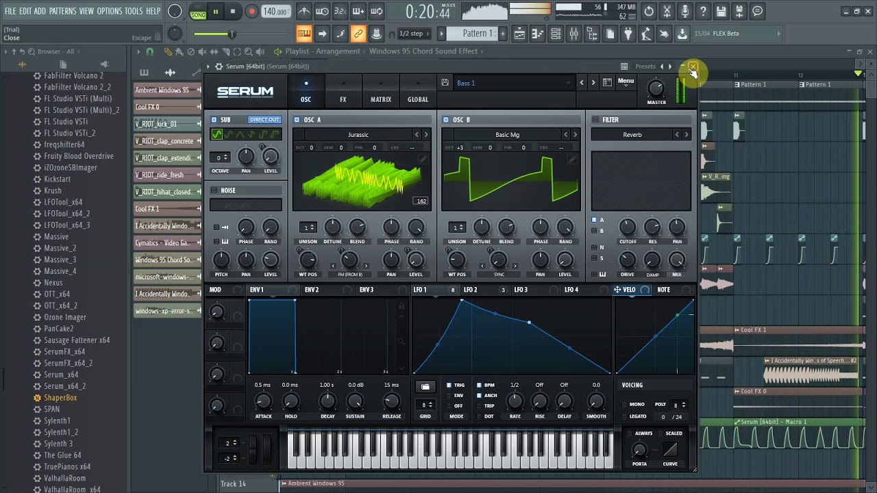
Task: Open the microphone recording icon in top toolbar
Action: (684, 12)
